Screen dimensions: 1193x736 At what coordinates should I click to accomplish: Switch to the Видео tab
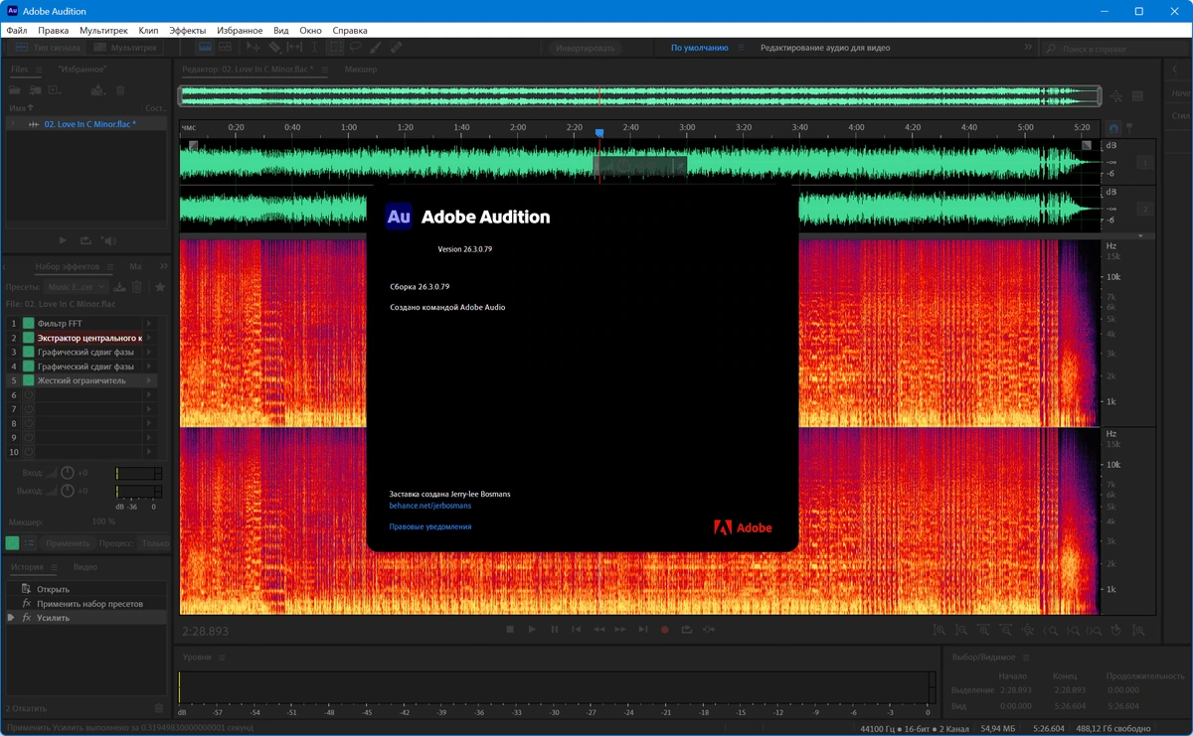[x=85, y=567]
